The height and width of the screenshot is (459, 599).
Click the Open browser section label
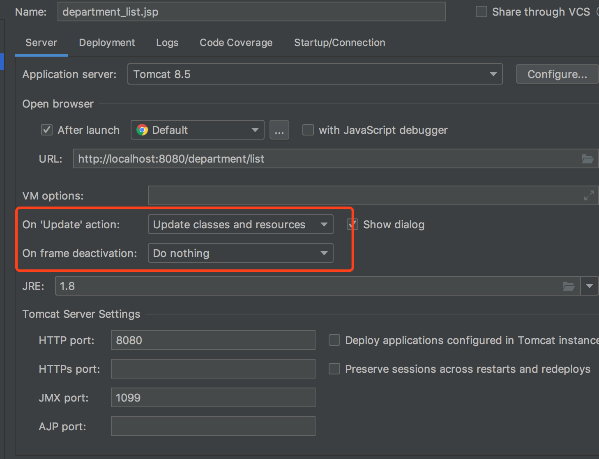pos(58,104)
